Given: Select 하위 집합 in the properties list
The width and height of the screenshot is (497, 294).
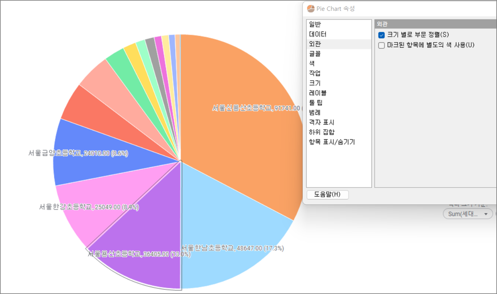Looking at the screenshot, I should (x=339, y=132).
